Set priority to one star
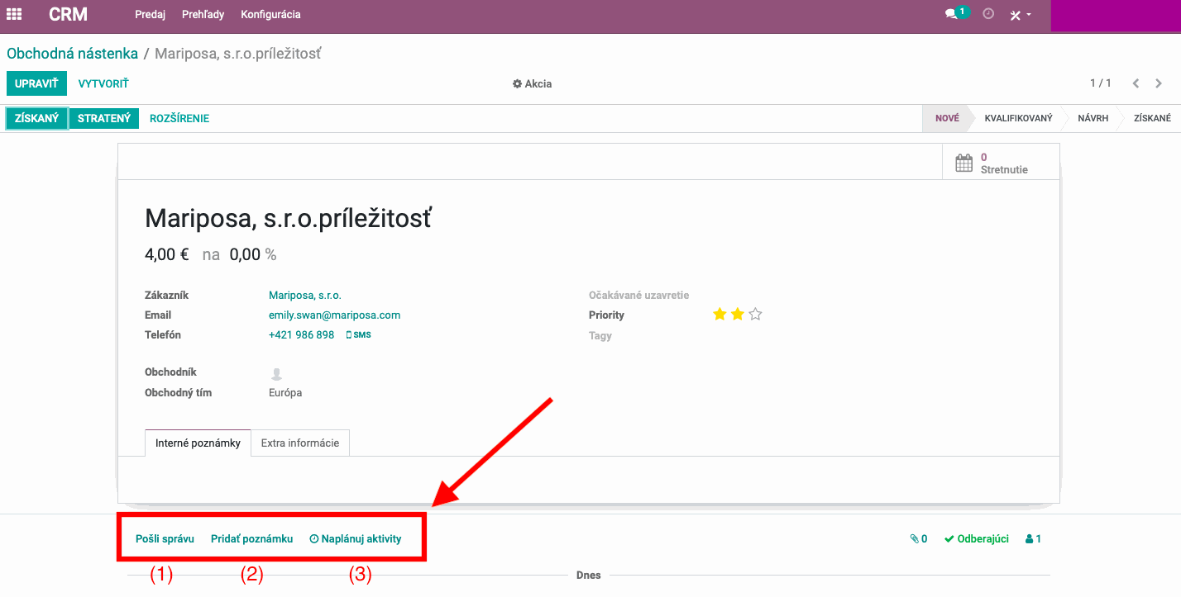Viewport: 1181px width, 597px height. (719, 315)
